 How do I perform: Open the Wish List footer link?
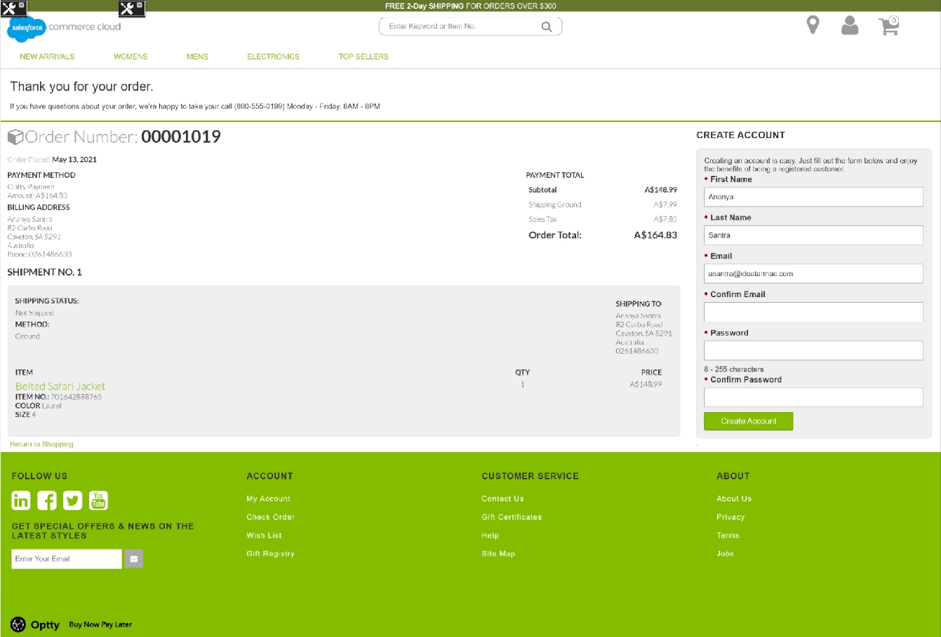(264, 535)
